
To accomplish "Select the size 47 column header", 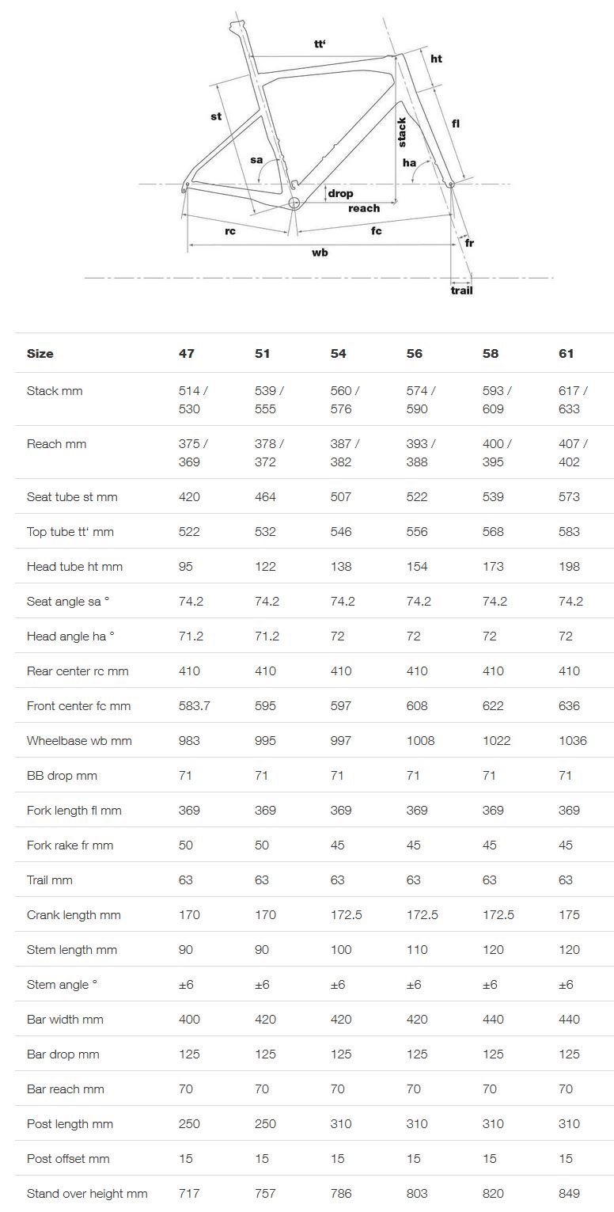I will pos(186,354).
